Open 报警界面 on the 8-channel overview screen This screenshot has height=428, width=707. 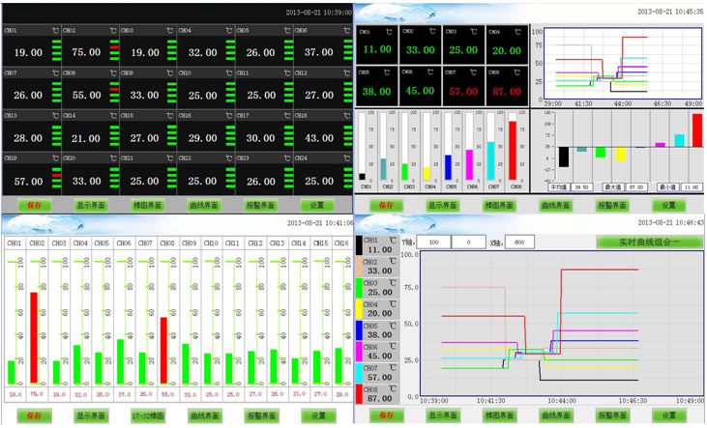tap(612, 206)
